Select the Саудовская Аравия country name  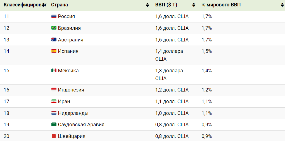81,125
